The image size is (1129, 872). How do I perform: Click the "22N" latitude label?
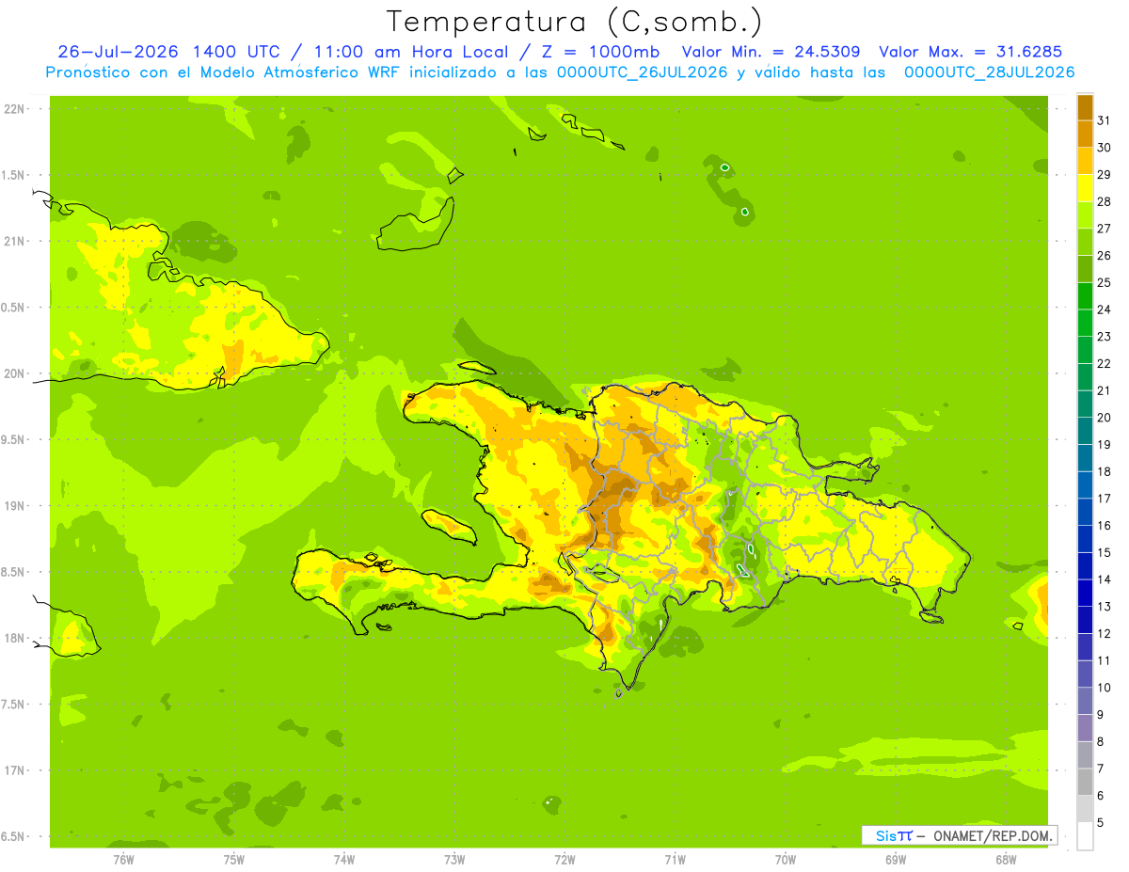point(14,109)
